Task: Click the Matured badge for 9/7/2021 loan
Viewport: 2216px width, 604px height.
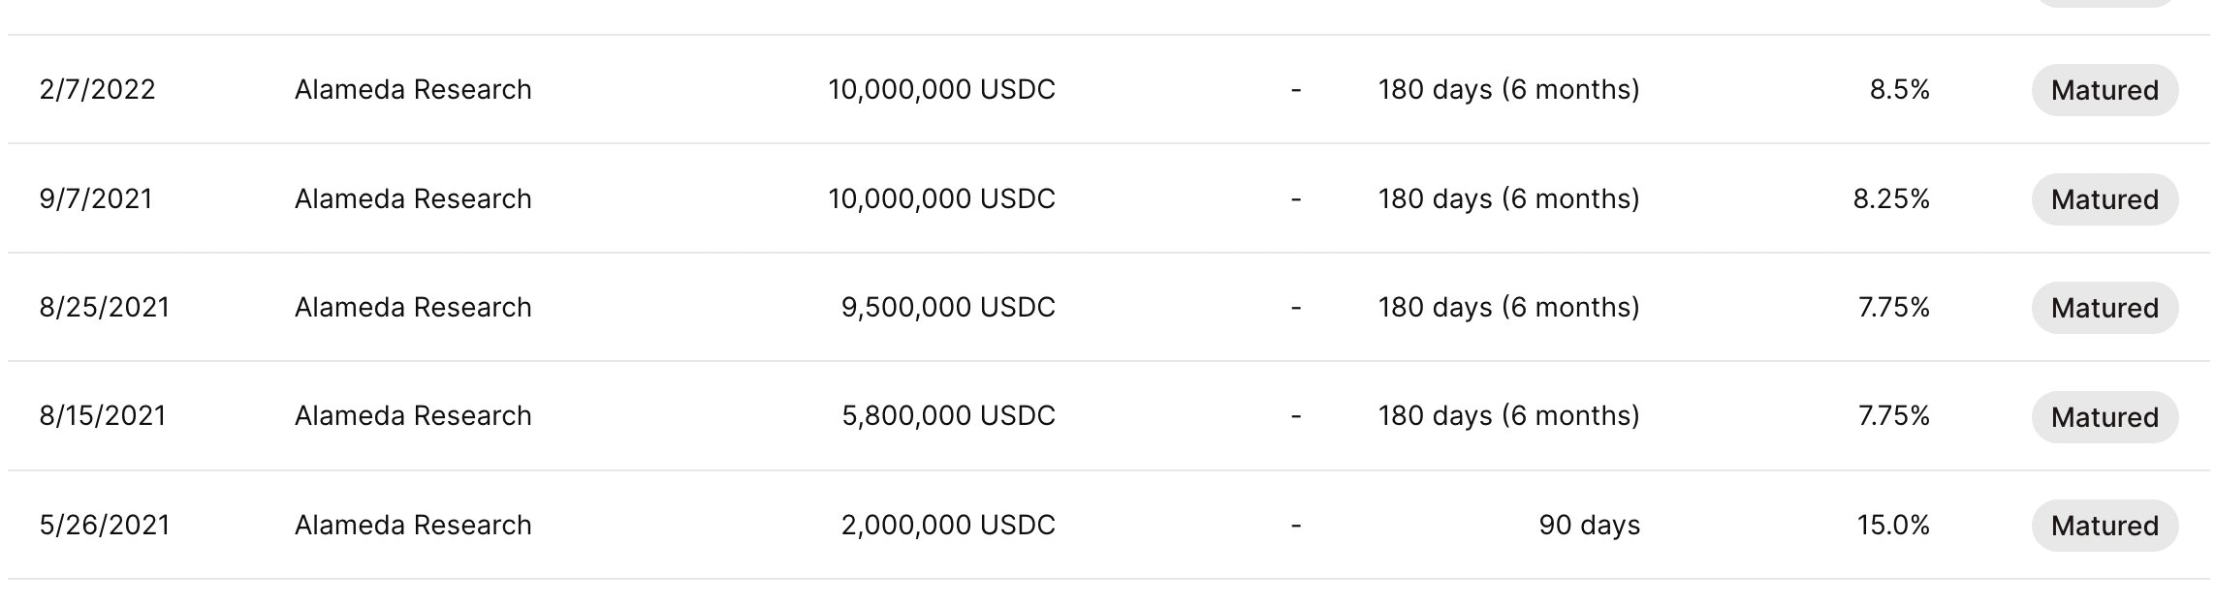Action: tap(2105, 199)
